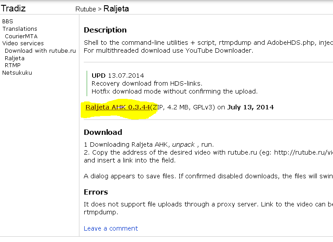Click the July 13, 2014 release date
Viewport: 333px width, 242px height.
tap(251, 107)
